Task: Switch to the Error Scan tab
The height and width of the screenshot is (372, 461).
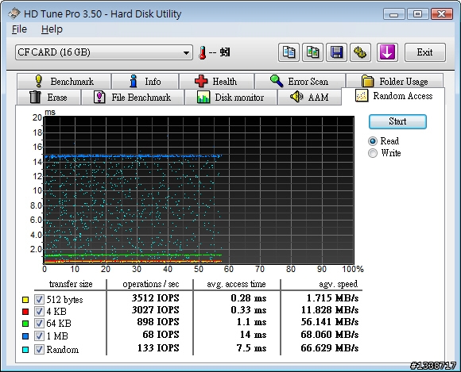Action: 300,81
